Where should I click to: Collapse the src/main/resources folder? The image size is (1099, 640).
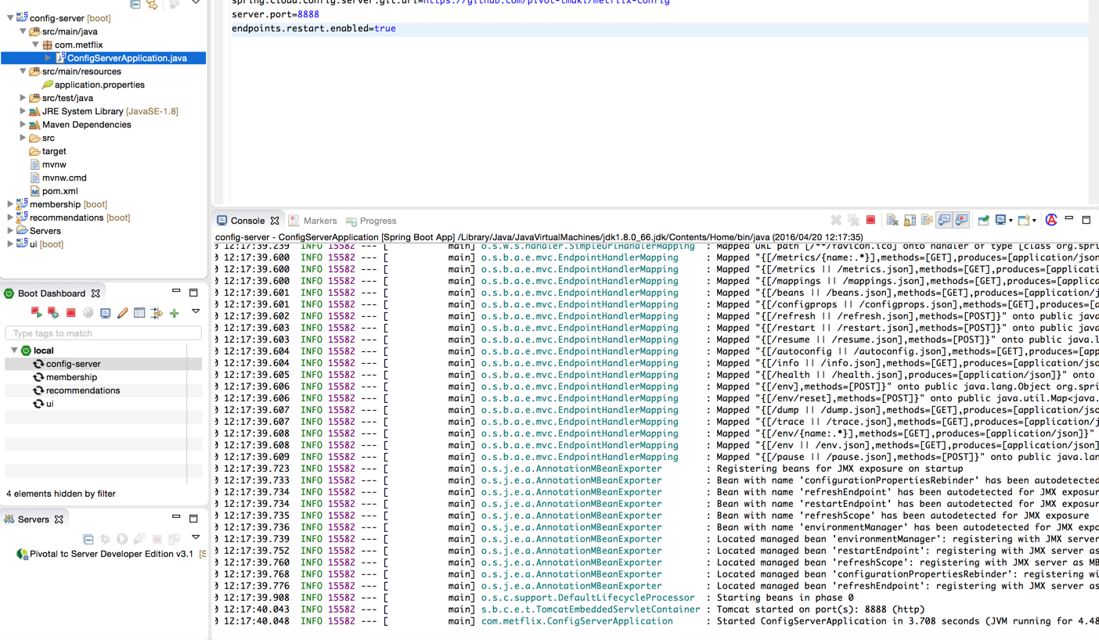tap(23, 71)
